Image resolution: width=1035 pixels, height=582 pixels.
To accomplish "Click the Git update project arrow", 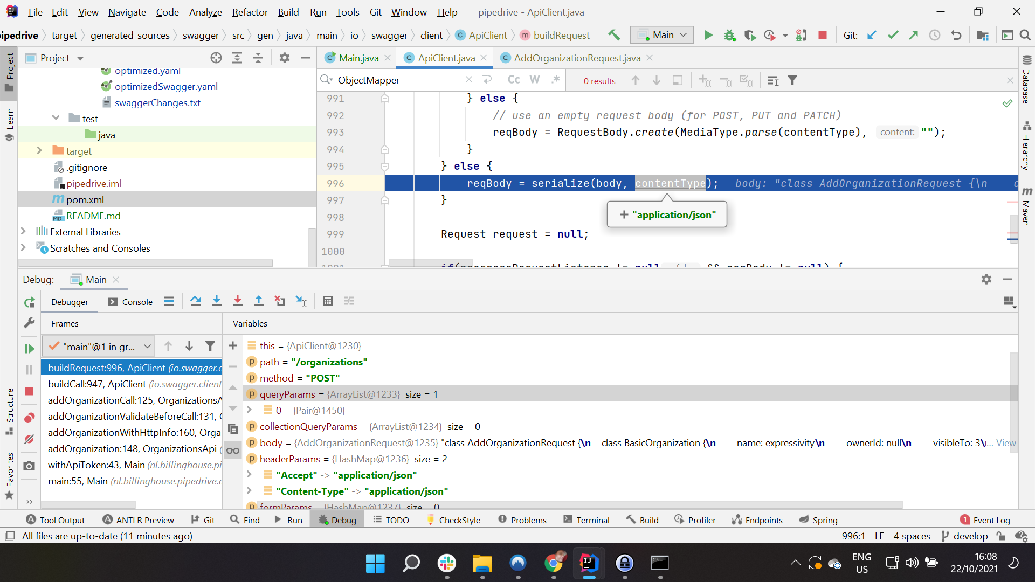I will point(872,35).
